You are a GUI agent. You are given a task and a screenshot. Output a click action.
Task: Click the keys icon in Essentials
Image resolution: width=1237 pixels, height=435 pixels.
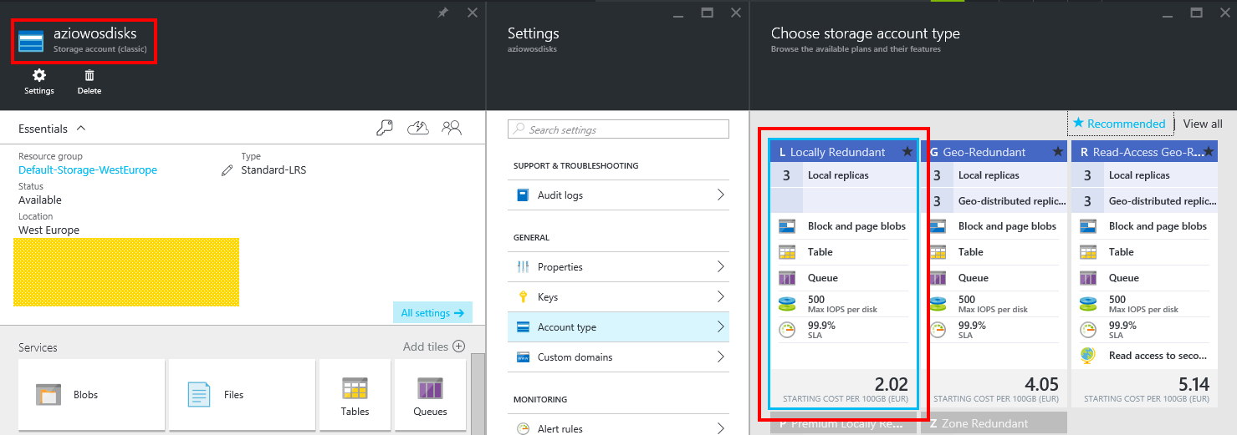point(385,128)
